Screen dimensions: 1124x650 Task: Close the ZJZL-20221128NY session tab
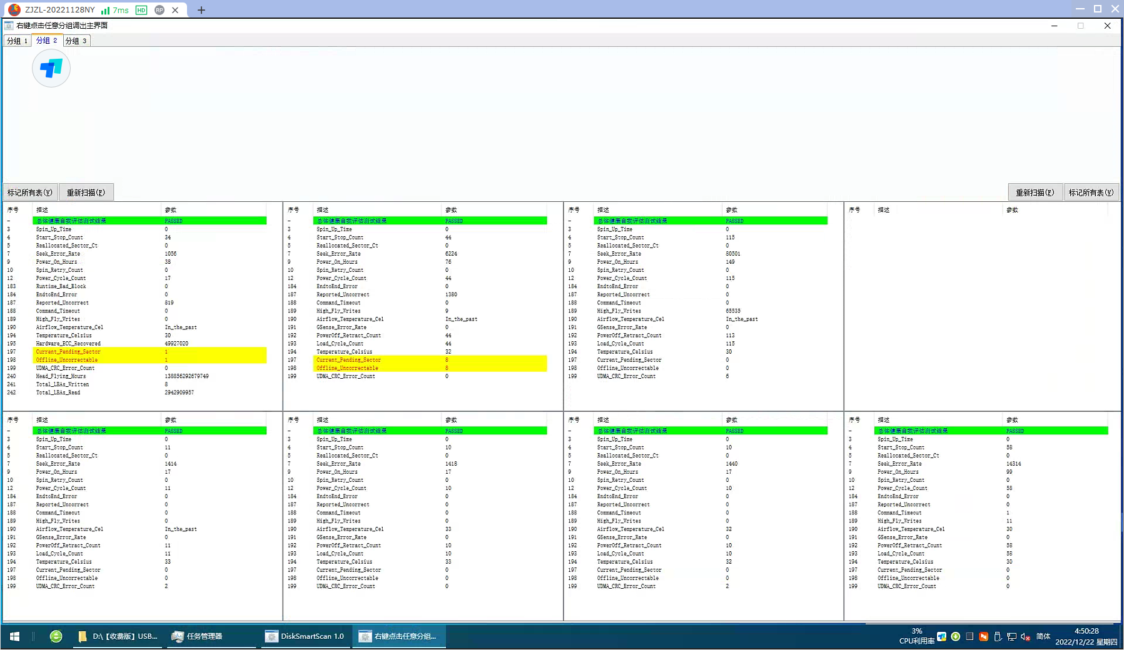click(175, 10)
